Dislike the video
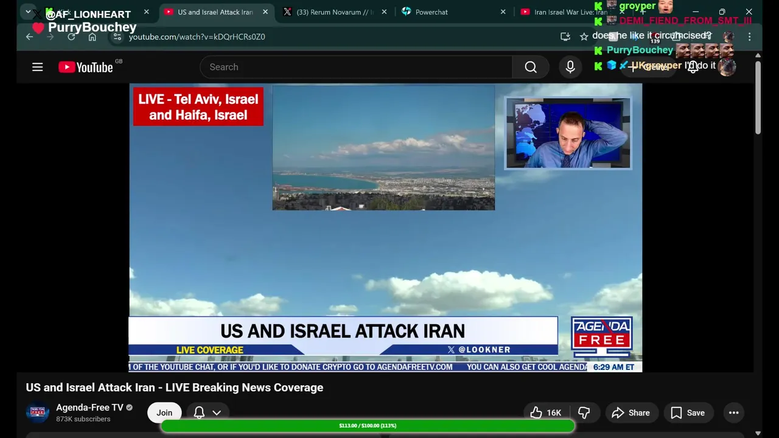Viewport: 779px width, 438px height. [584, 412]
